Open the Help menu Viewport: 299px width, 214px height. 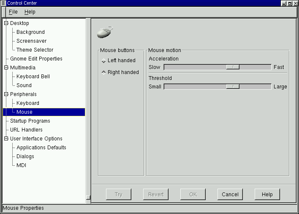(x=30, y=12)
